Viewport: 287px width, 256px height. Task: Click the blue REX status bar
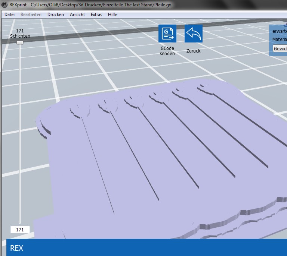(x=146, y=248)
